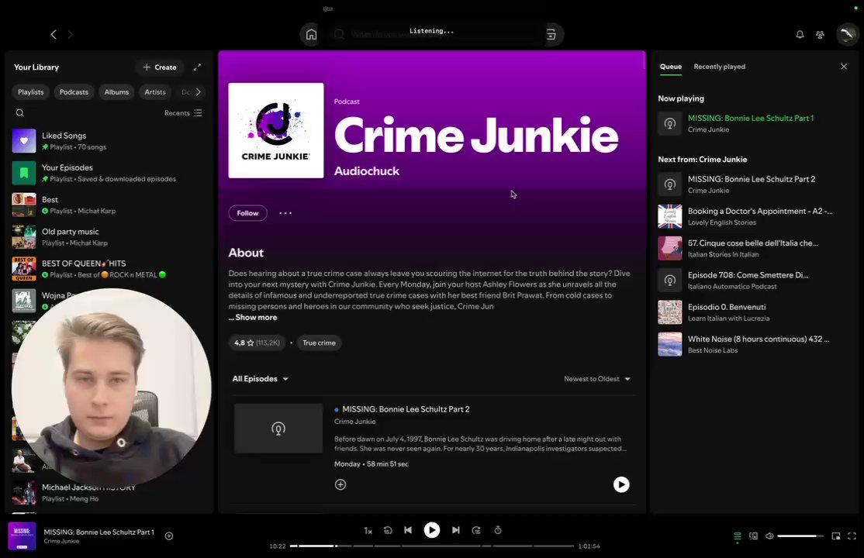Toggle the Queue panel button
This screenshot has height=558, width=864.
point(738,536)
